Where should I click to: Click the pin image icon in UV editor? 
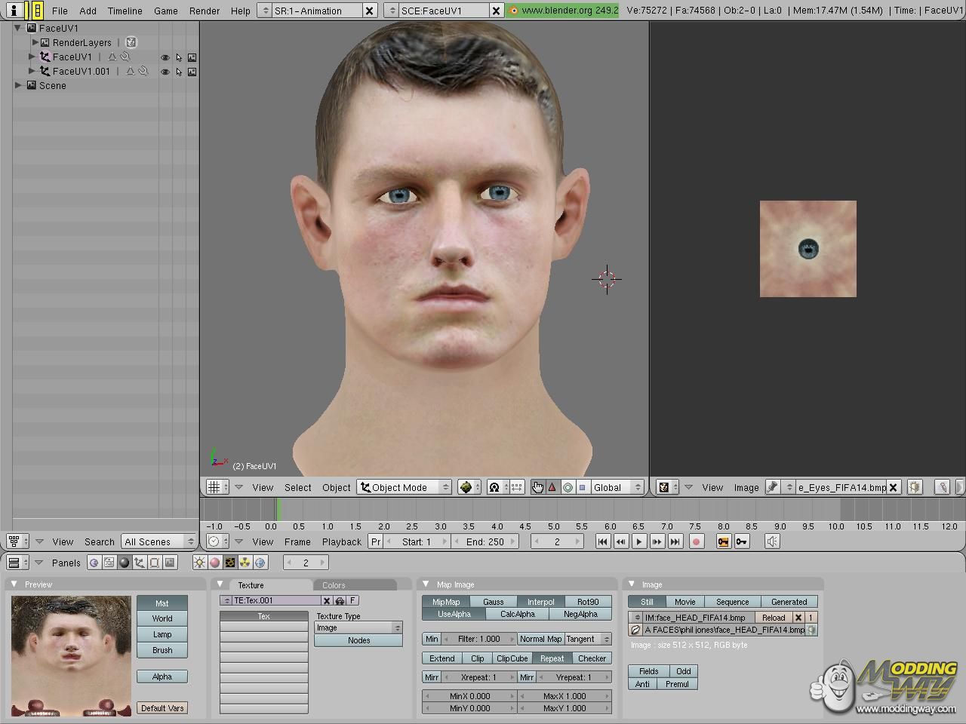(771, 487)
